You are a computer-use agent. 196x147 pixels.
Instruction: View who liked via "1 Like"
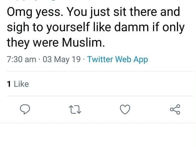pyautogui.click(x=18, y=84)
